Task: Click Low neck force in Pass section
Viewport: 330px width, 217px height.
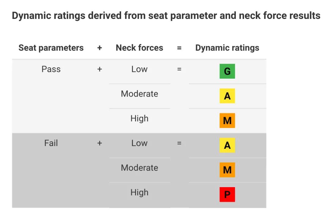Action: [139, 69]
